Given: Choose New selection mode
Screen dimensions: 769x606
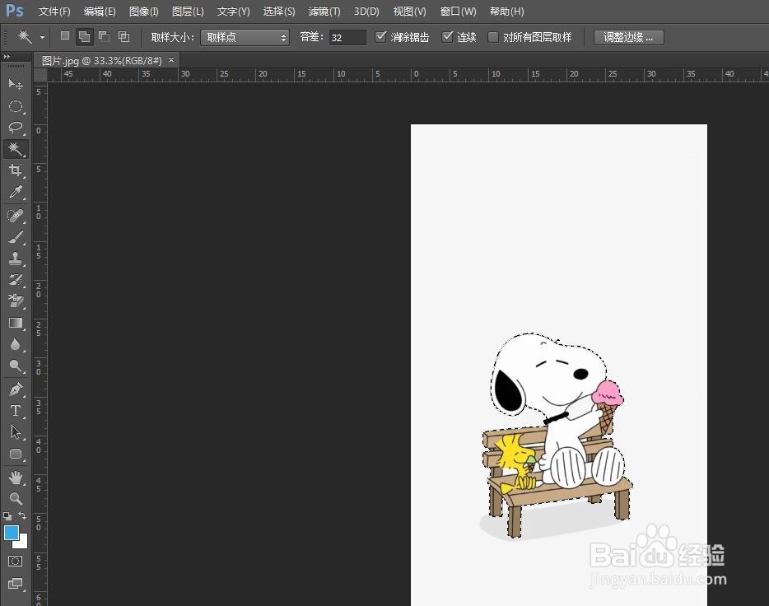Looking at the screenshot, I should (65, 35).
